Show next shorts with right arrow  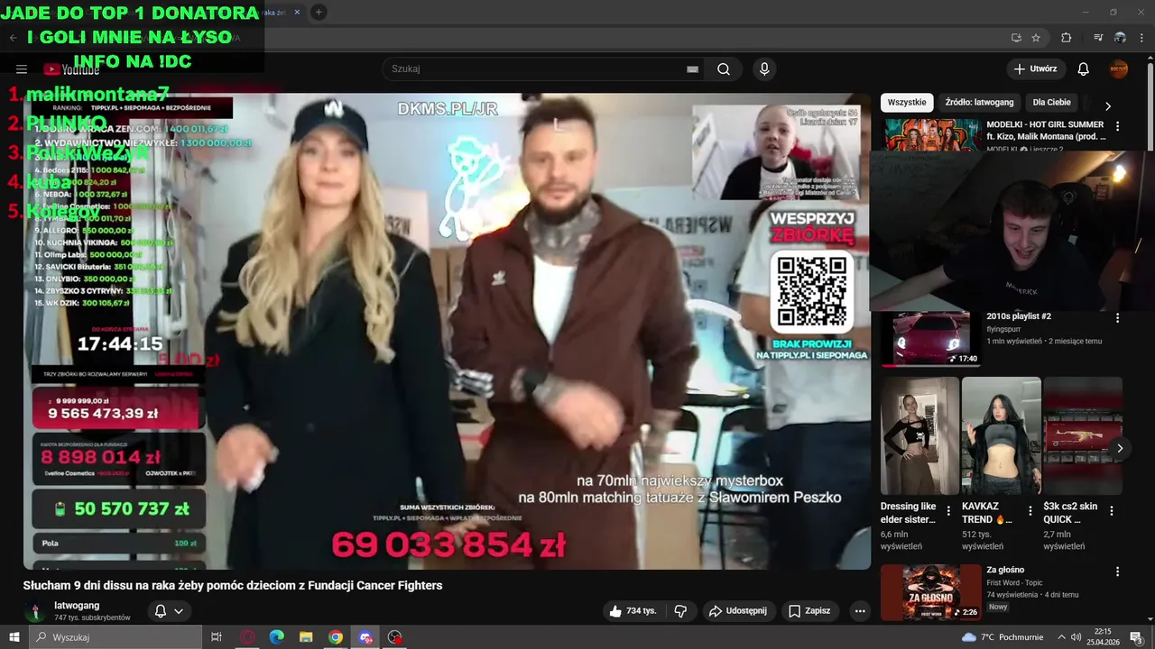point(1120,448)
